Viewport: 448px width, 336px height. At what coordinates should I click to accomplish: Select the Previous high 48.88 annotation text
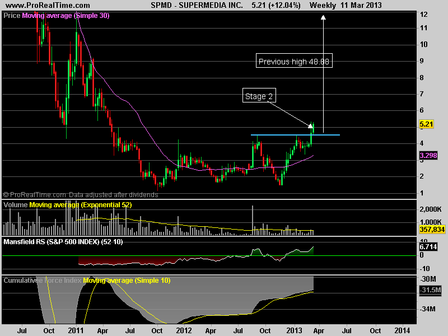pyautogui.click(x=294, y=62)
